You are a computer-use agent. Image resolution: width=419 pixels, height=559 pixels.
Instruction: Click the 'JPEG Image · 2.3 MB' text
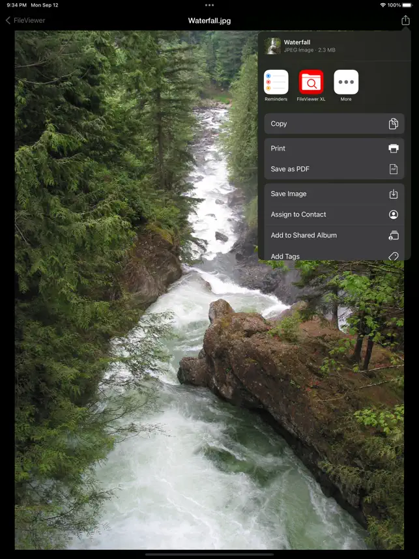click(310, 50)
